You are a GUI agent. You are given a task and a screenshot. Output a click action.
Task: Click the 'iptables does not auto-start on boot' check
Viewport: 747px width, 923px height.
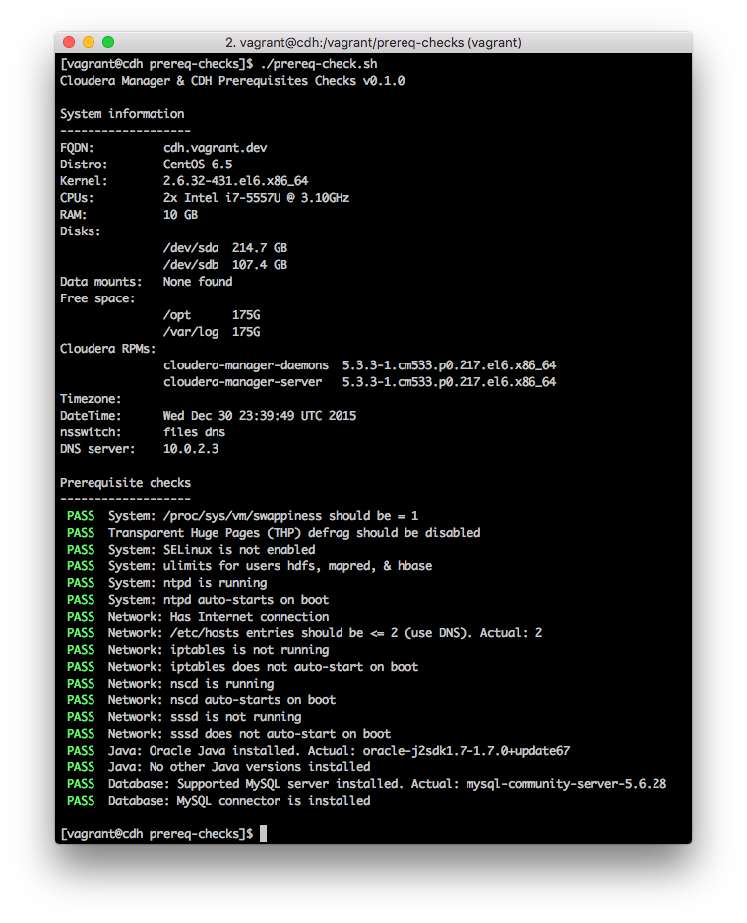[242, 668]
